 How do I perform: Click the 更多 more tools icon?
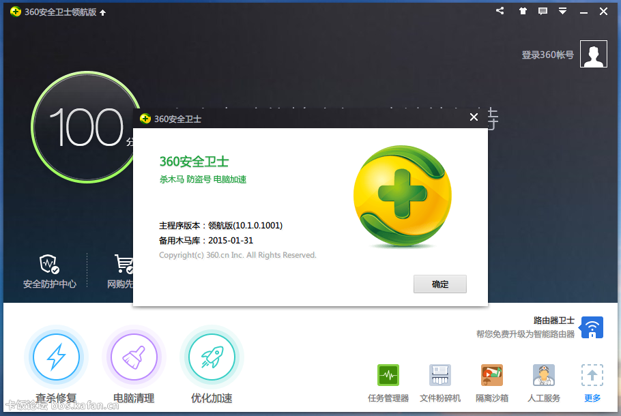coord(592,375)
